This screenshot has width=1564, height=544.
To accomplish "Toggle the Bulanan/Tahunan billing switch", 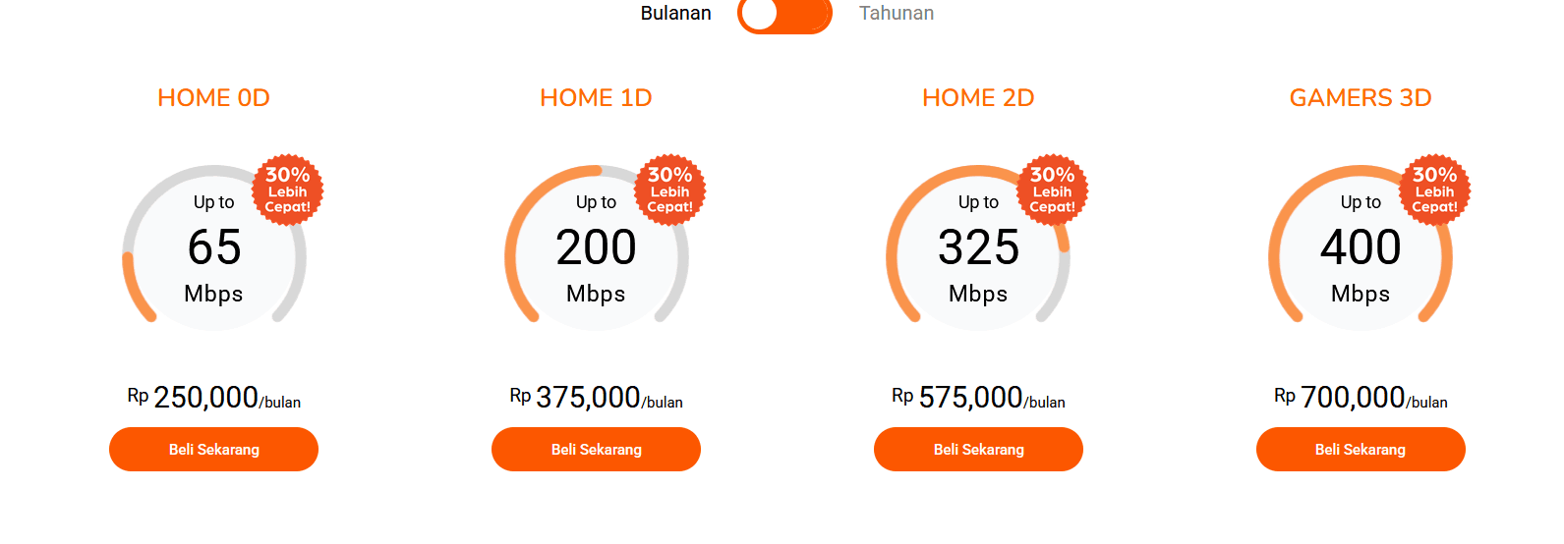I will pos(784,14).
